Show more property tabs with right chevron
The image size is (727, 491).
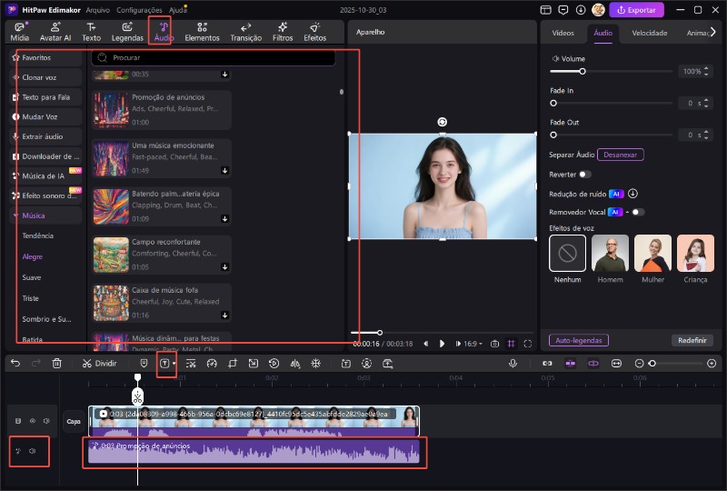pos(713,32)
